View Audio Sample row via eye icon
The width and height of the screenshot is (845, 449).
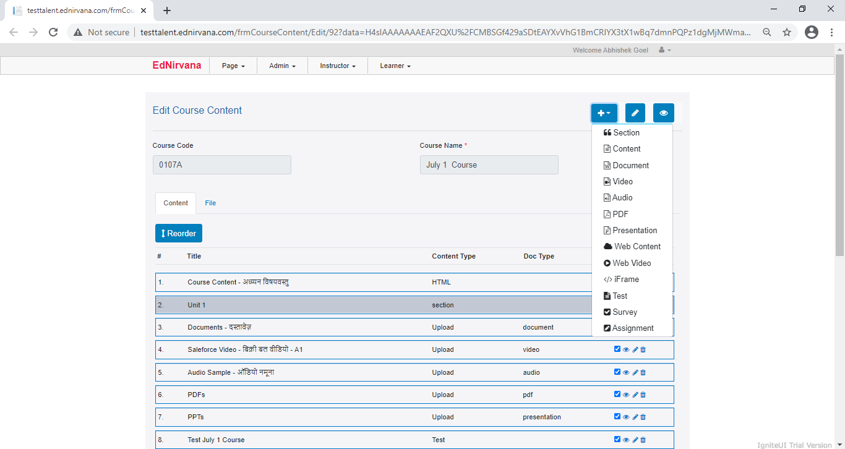[626, 372]
